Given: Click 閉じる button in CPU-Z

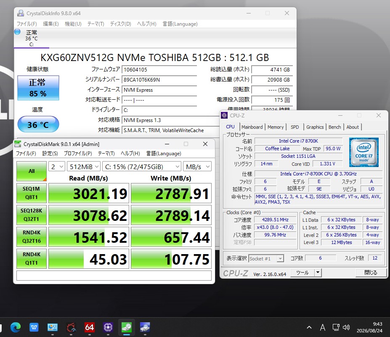Looking at the screenshot, I should click(x=371, y=273).
